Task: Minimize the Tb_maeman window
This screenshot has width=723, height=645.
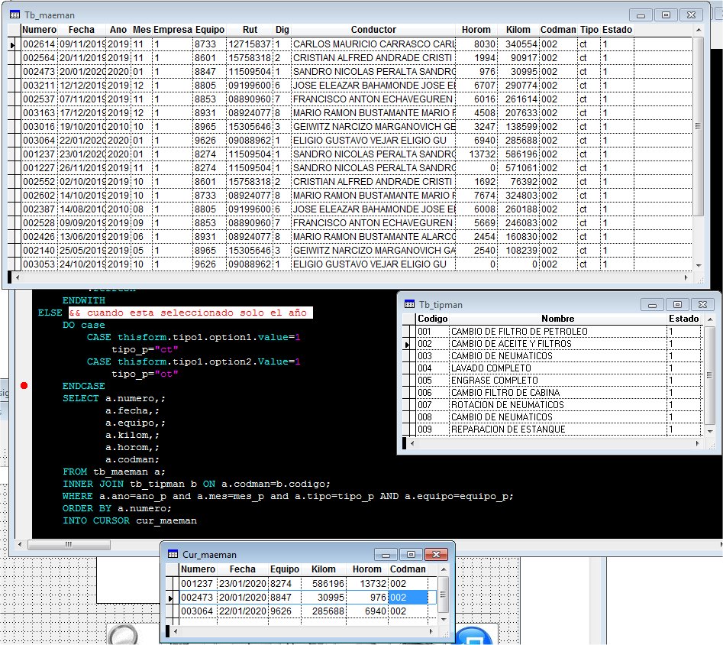Action: pyautogui.click(x=641, y=15)
